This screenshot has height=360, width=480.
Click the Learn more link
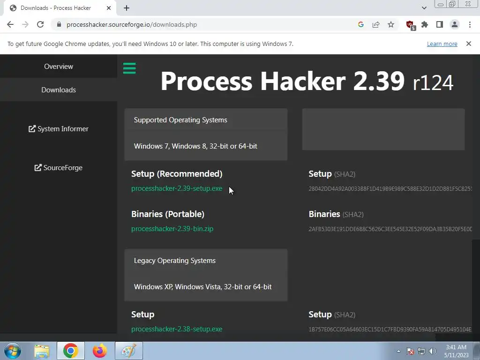tap(442, 44)
